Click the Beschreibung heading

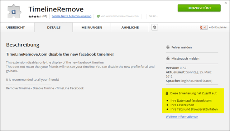(x=23, y=45)
